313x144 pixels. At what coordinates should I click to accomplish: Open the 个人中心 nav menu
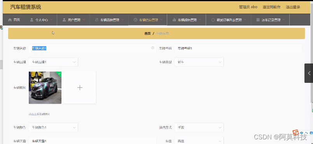tap(41, 20)
